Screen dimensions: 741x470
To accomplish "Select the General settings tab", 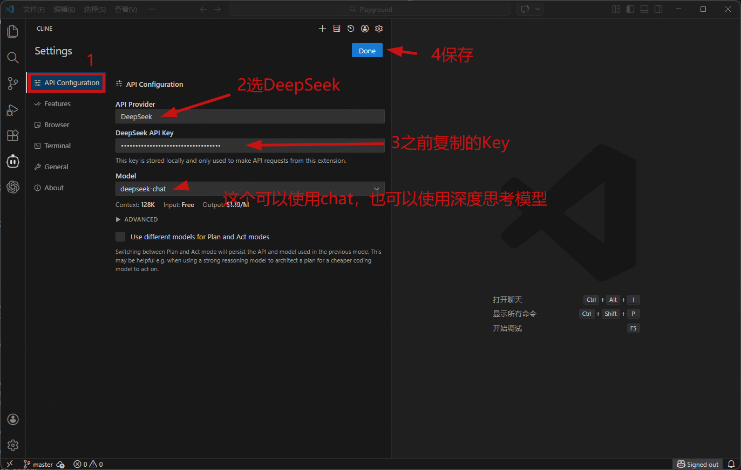I will pyautogui.click(x=56, y=167).
